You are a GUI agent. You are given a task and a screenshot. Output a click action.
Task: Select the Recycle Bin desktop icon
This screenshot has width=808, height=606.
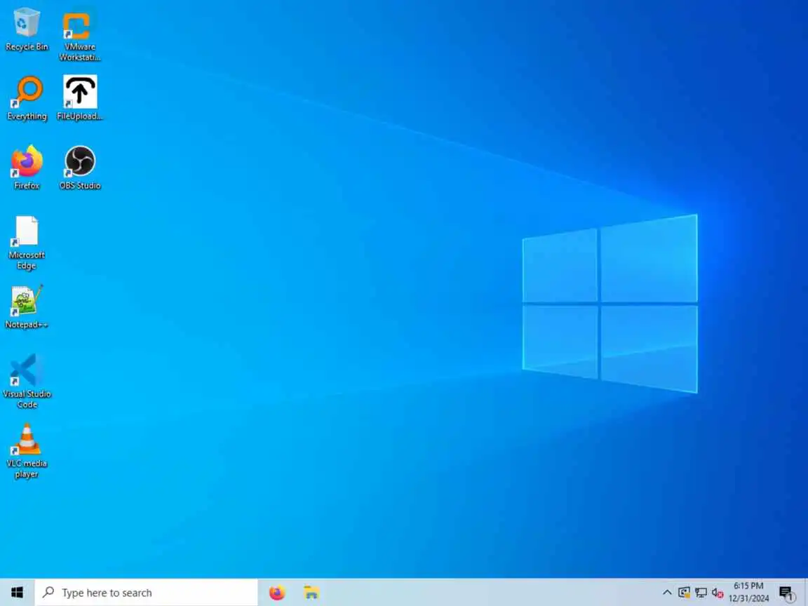tap(26, 29)
